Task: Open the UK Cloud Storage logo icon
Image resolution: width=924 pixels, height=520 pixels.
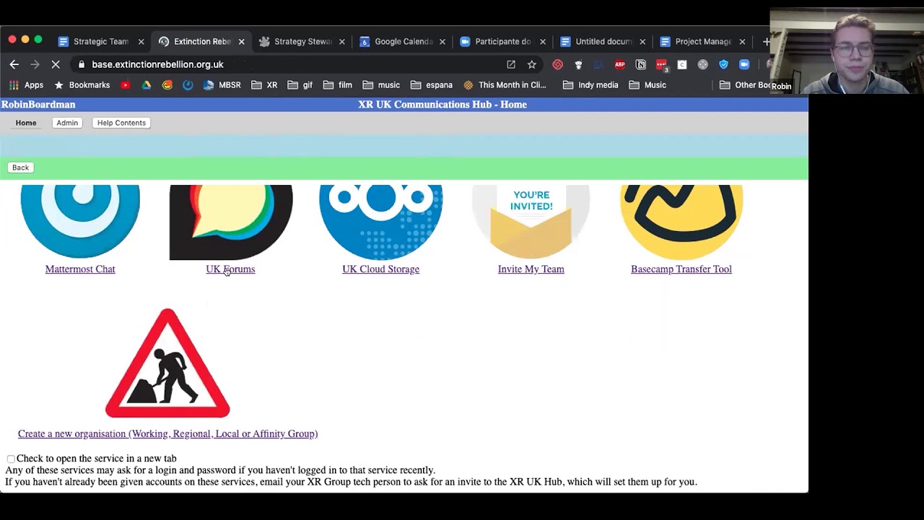Action: (x=380, y=222)
